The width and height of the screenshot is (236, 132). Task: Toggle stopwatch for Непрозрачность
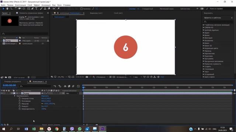click(20, 109)
